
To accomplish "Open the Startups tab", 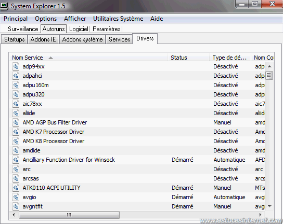I will (15, 39).
